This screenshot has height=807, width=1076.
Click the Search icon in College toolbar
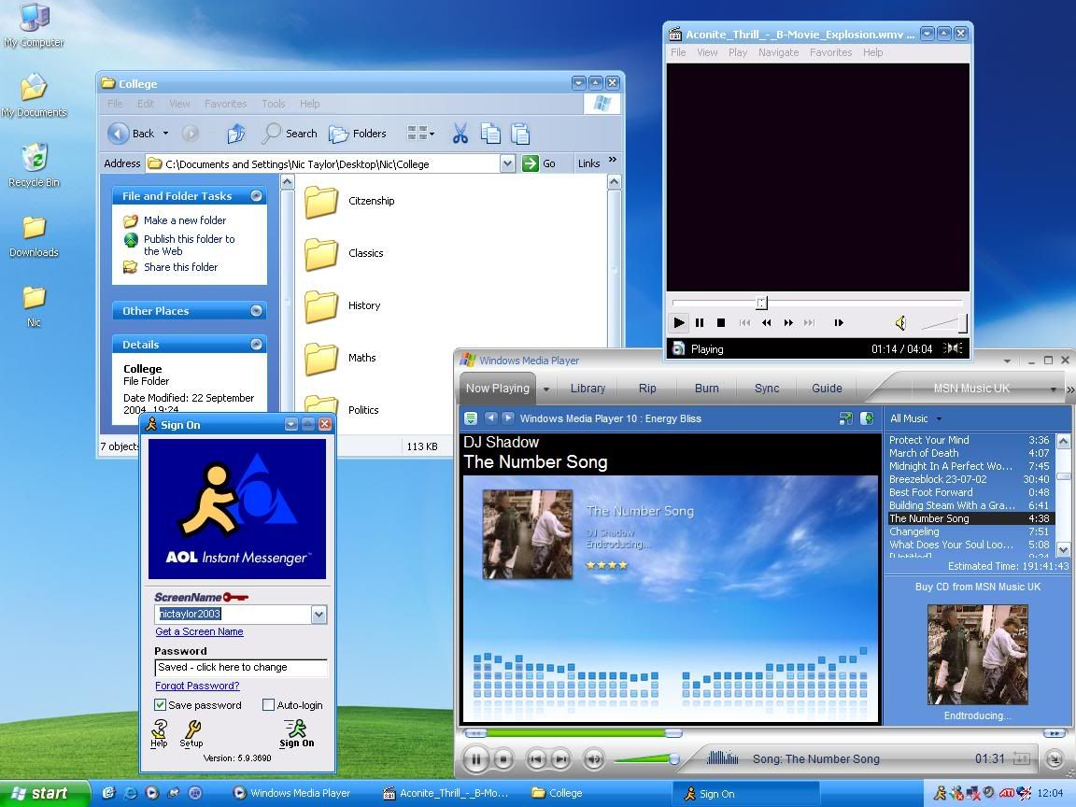tap(272, 134)
